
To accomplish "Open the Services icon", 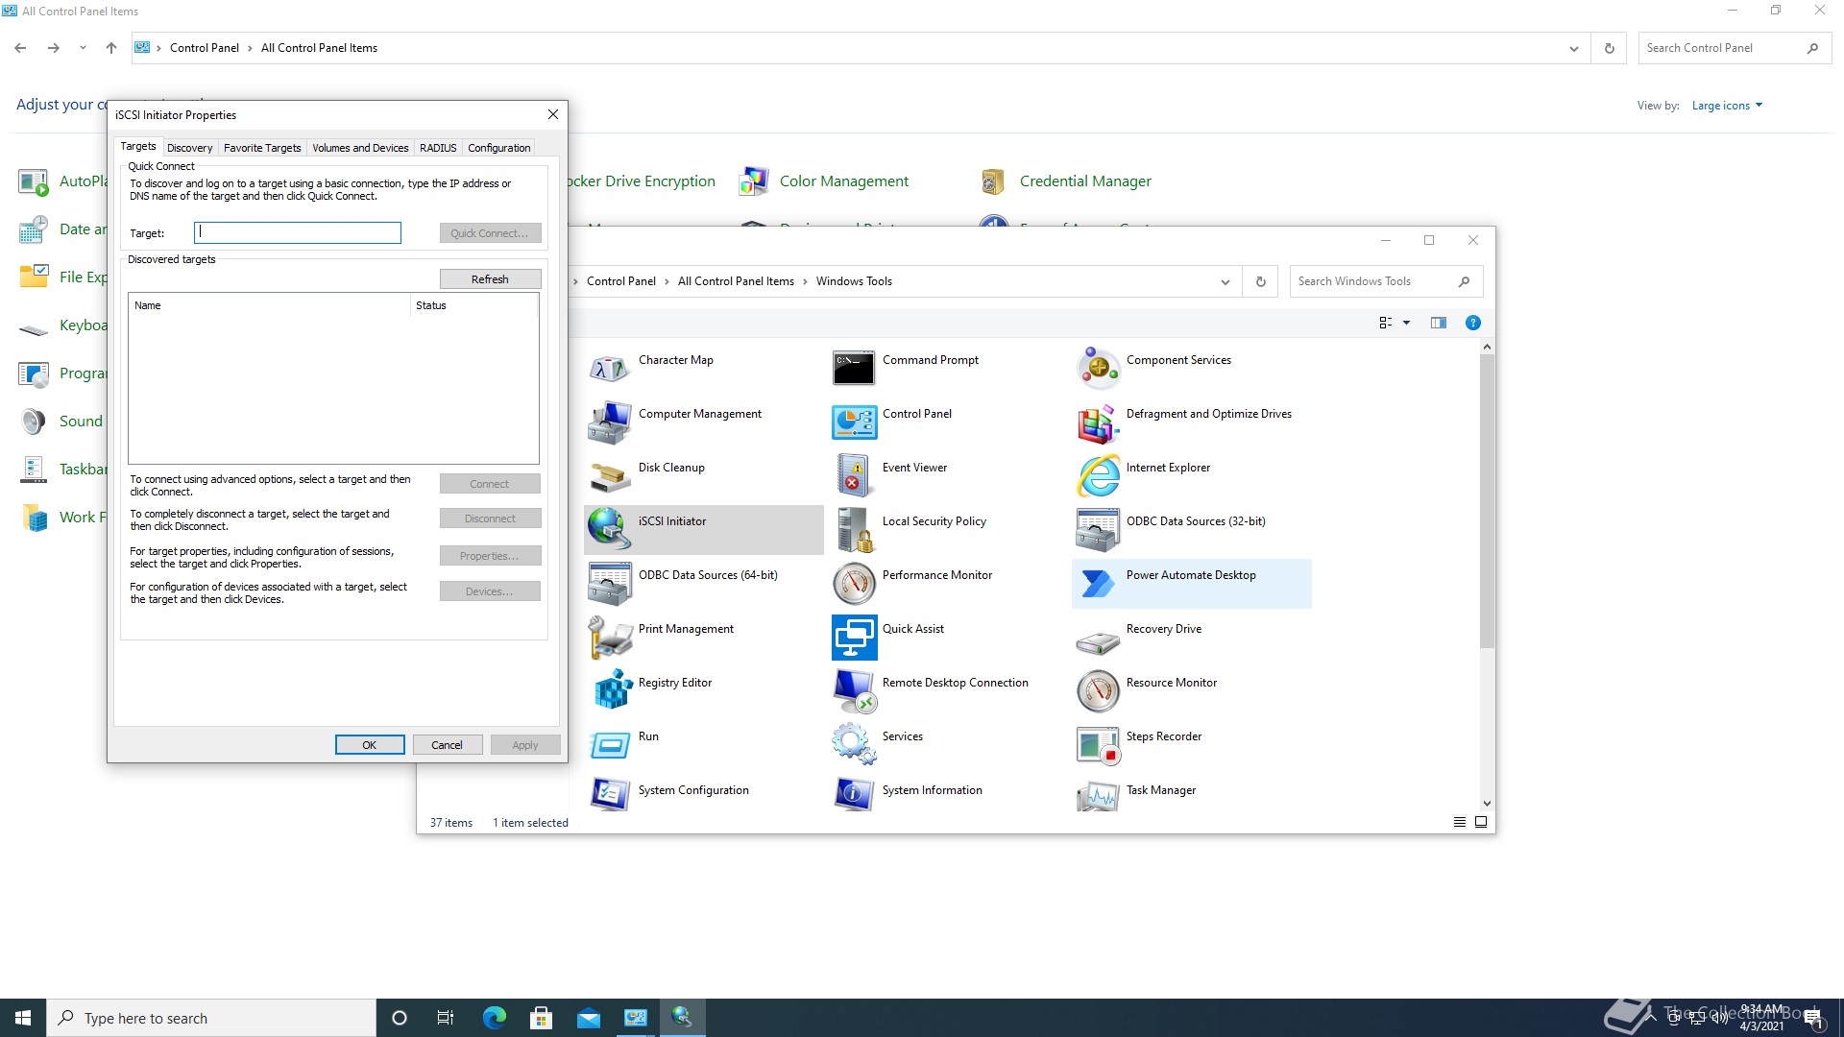I will tap(853, 744).
